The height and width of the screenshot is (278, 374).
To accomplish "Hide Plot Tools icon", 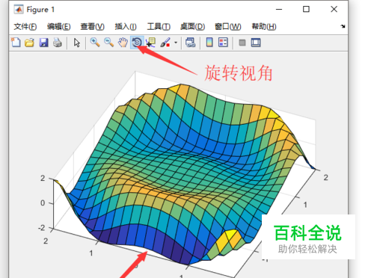I will (242, 43).
